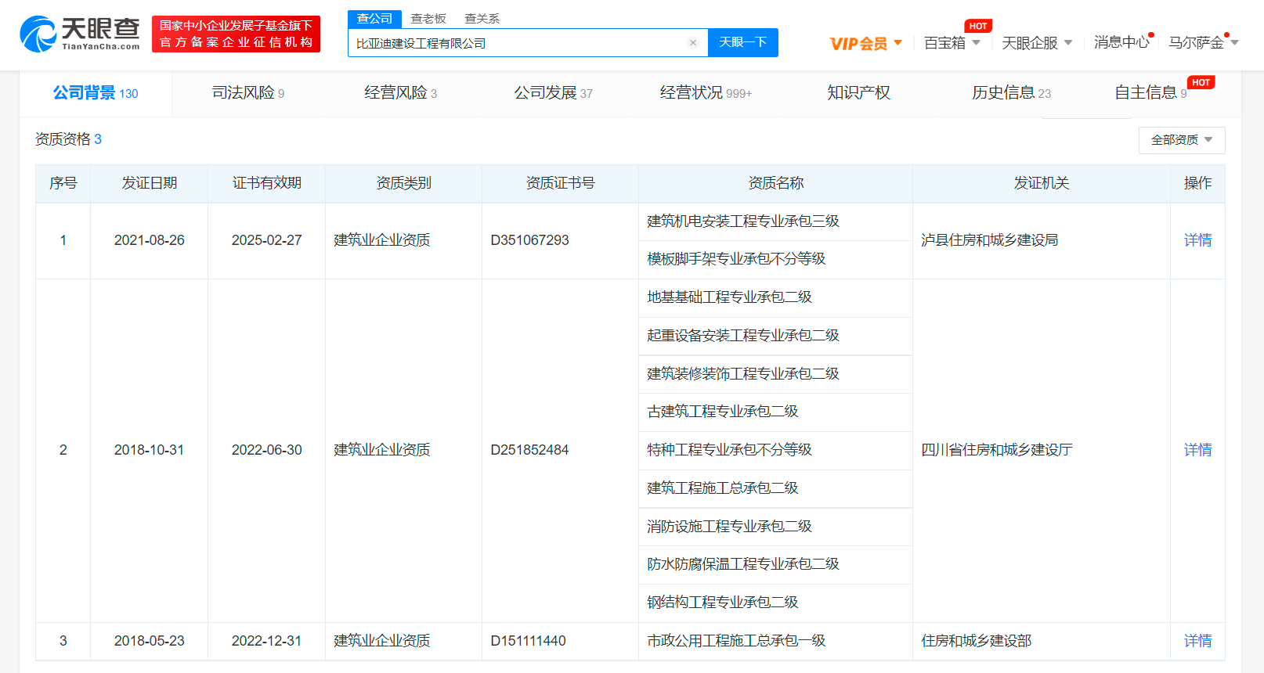Click the 天眼一下 search button
The image size is (1264, 673).
point(742,42)
